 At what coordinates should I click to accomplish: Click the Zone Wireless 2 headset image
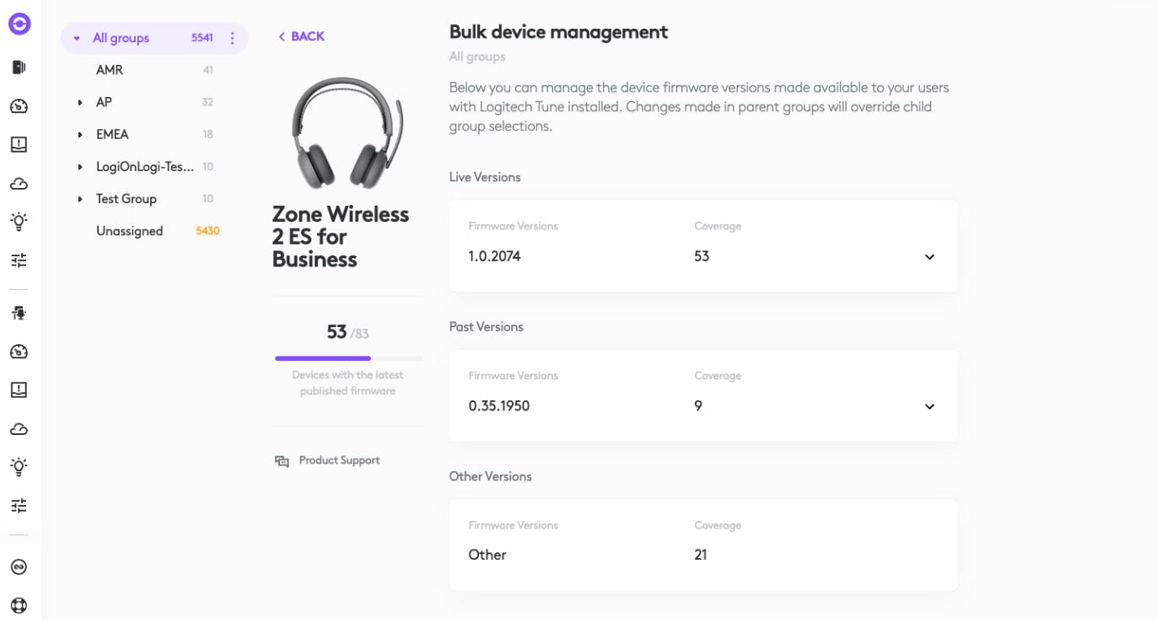point(347,134)
